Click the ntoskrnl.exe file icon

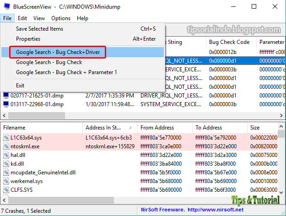(6, 146)
